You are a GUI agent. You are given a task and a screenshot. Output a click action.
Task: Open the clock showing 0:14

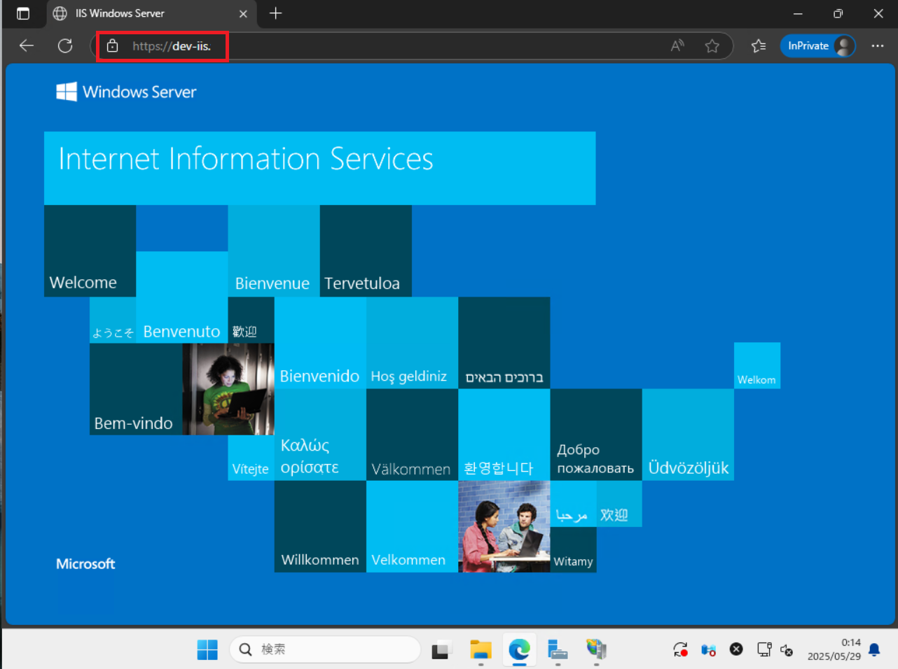click(x=834, y=649)
